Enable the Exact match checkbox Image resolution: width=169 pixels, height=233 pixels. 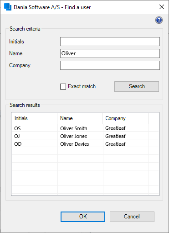click(x=63, y=86)
